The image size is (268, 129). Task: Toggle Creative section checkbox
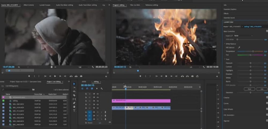pos(267,97)
